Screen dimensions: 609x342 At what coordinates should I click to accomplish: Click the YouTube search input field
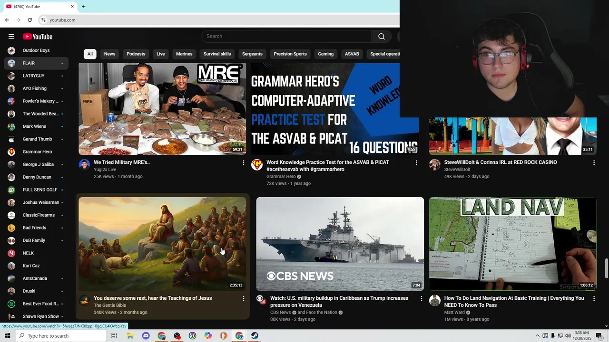tap(286, 37)
